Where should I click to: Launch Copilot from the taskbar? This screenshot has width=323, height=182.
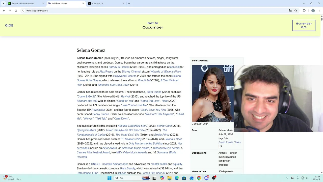coord(162,178)
